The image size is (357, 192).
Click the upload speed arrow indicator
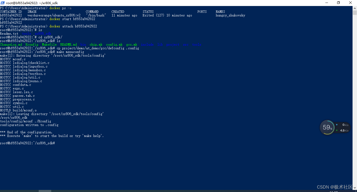[337, 125]
